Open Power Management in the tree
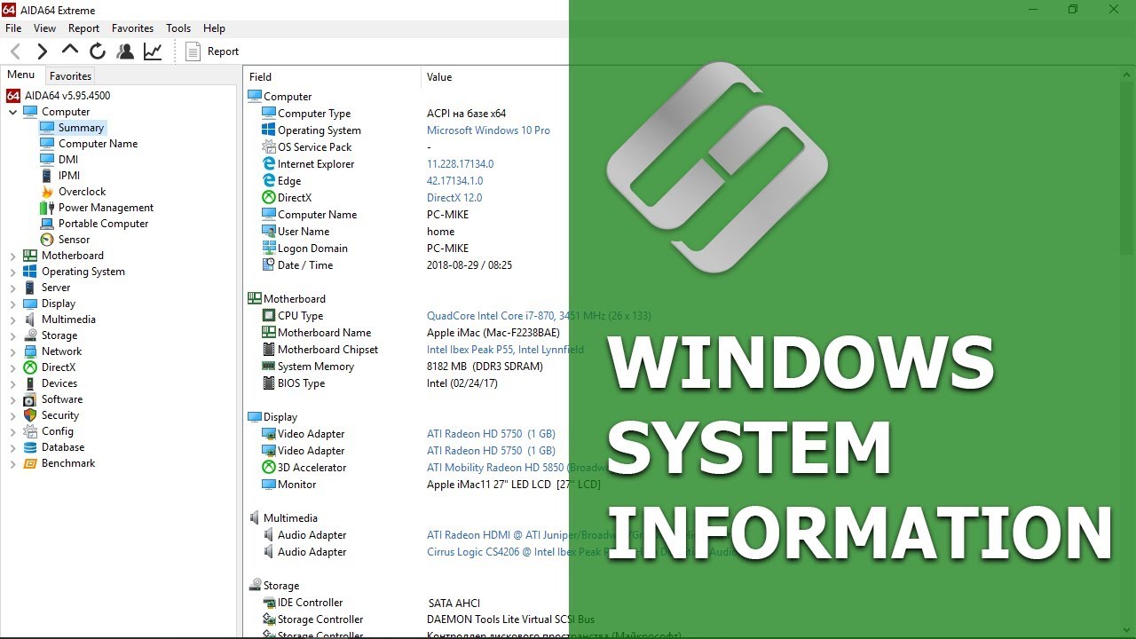This screenshot has height=639, width=1136. click(x=106, y=208)
